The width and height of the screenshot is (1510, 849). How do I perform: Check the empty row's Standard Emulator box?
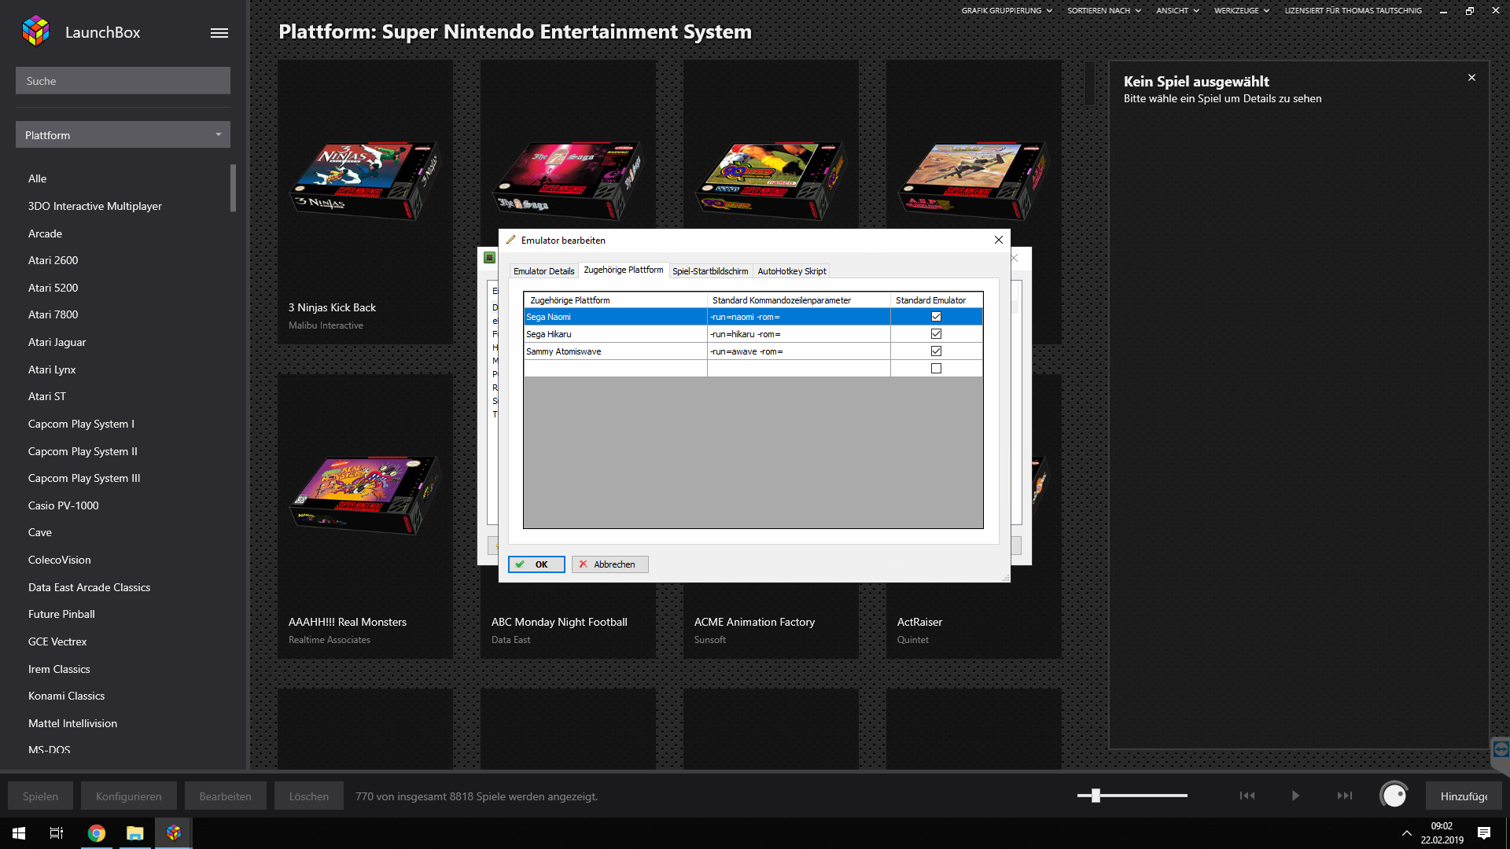(x=936, y=369)
